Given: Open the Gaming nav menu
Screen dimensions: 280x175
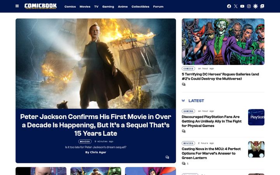Looking at the screenshot, I should (108, 7).
